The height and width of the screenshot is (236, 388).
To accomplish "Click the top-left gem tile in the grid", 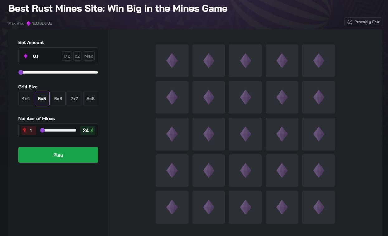I will point(172,60).
